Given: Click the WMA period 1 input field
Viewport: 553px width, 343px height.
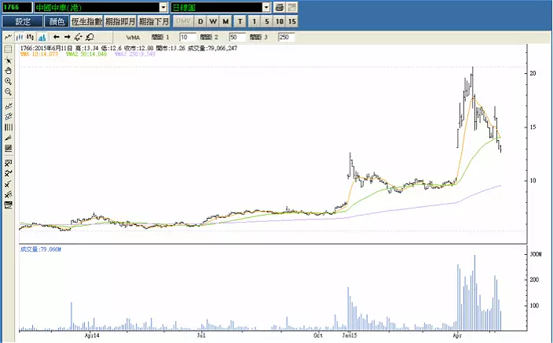Looking at the screenshot, I should (x=189, y=37).
